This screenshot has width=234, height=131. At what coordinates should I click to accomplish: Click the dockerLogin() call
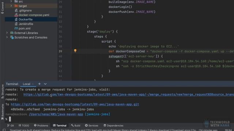coord(120,7)
